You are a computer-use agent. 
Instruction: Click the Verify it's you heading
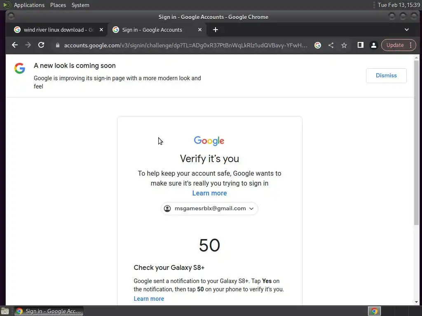tap(209, 158)
